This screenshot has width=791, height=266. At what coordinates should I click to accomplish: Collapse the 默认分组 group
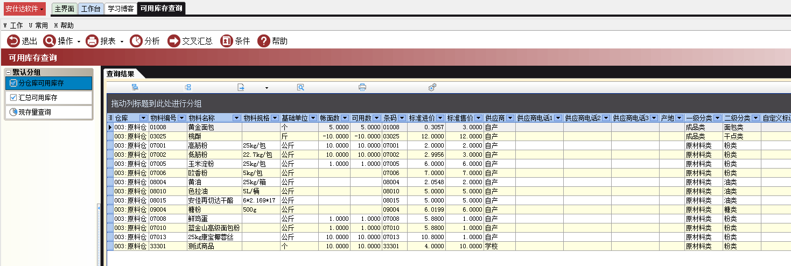8,72
